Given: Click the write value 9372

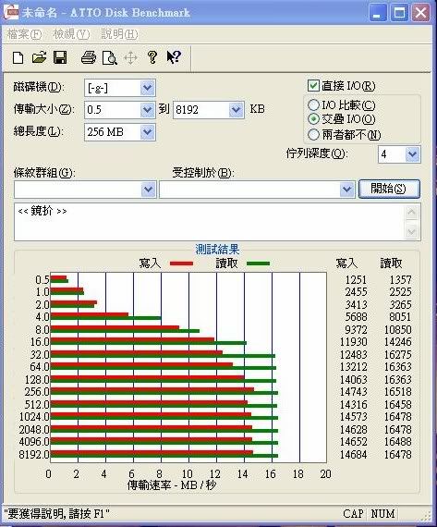Looking at the screenshot, I should tap(356, 330).
